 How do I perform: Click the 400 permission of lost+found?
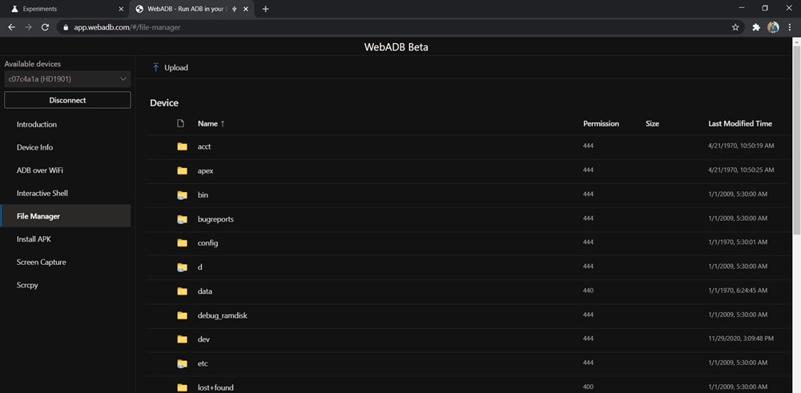point(588,387)
